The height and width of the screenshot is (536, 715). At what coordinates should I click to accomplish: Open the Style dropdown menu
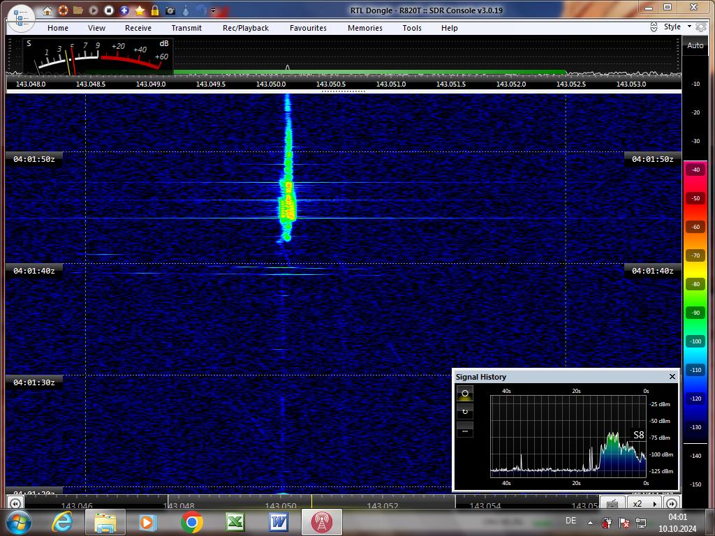pos(677,27)
